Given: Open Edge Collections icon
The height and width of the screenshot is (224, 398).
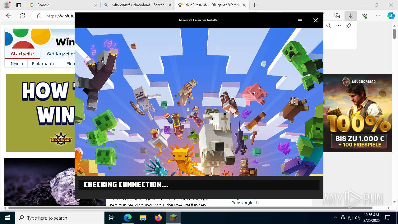Looking at the screenshot, I should click(x=337, y=16).
